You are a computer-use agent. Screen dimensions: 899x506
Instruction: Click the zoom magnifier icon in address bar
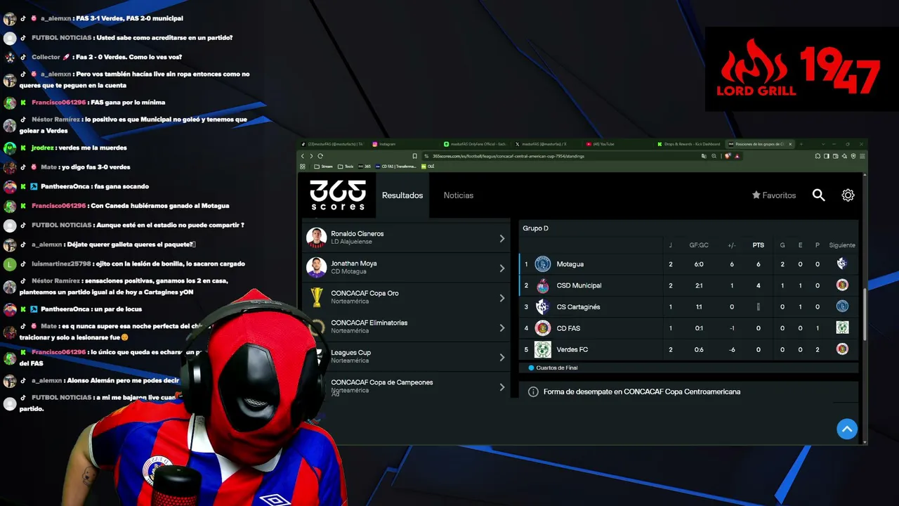[x=714, y=156]
